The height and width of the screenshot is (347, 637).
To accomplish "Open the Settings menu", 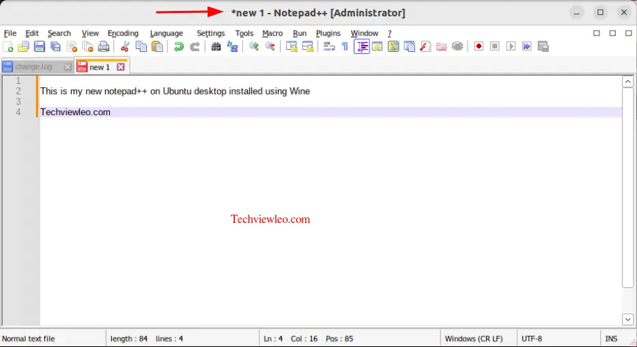I will tap(210, 33).
